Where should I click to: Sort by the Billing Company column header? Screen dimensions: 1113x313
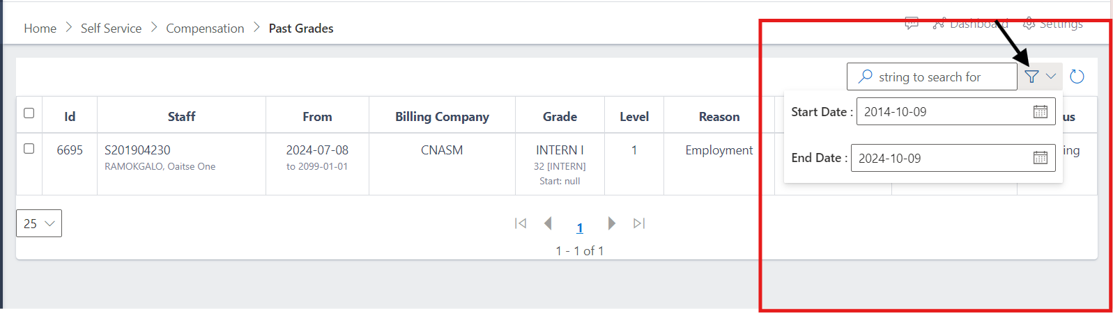[x=442, y=117]
